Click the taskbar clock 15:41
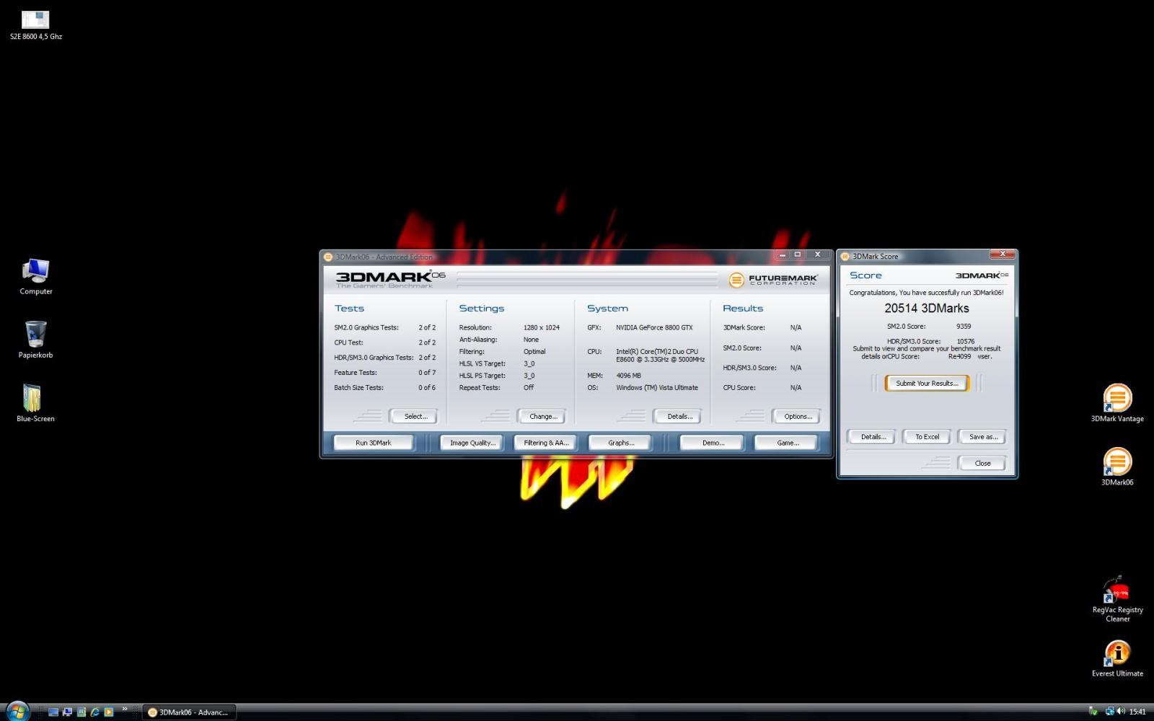 (x=1137, y=712)
